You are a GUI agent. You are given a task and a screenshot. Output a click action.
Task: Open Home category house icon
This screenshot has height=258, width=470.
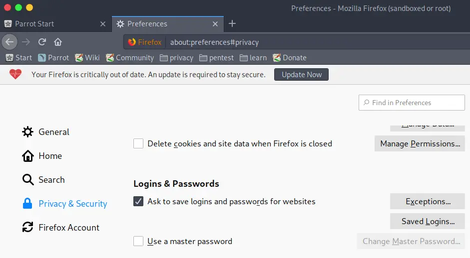27,156
